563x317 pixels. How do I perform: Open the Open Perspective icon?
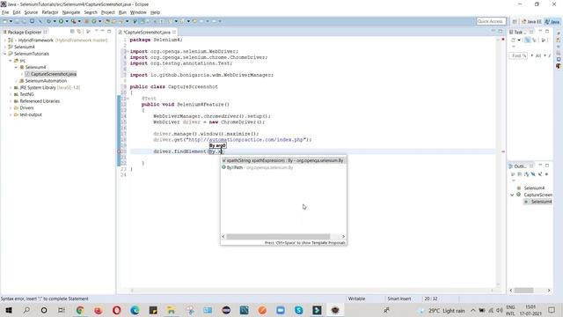515,21
